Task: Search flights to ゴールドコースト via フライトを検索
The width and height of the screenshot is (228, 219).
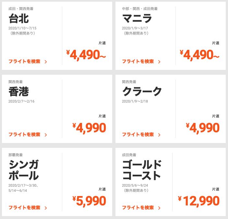Action: (138, 208)
